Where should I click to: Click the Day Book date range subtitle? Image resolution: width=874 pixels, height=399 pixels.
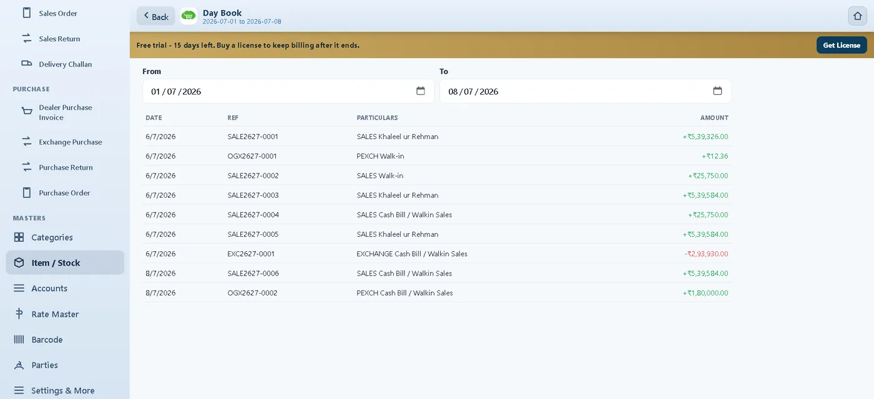coord(242,22)
